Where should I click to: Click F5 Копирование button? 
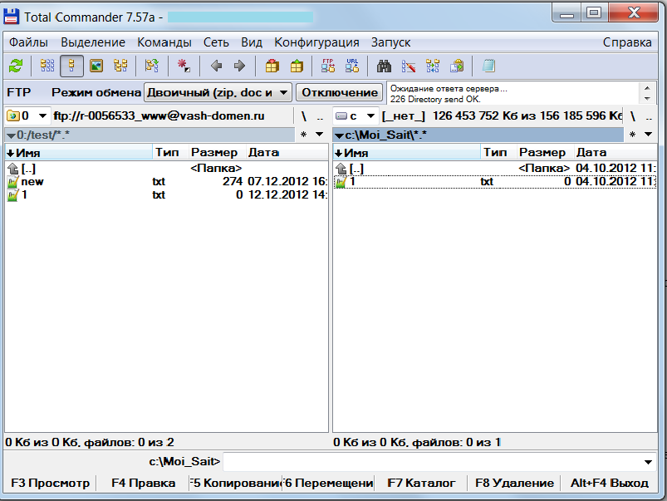[237, 483]
